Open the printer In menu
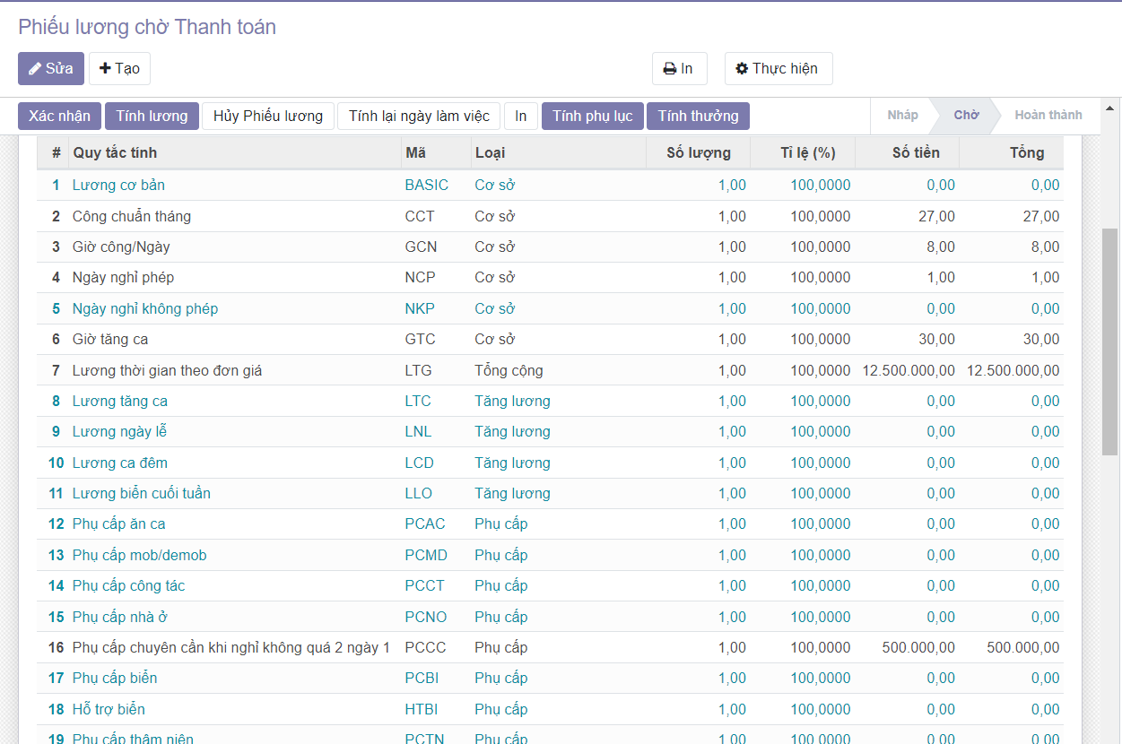1122x744 pixels. click(x=679, y=69)
